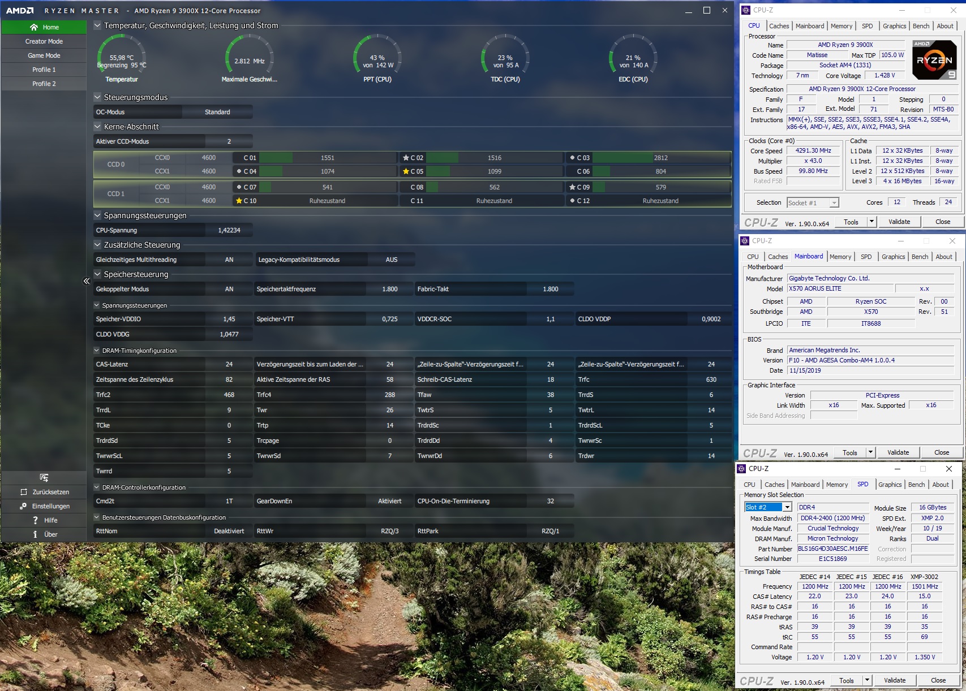Click the app icon of the CPU-Z window showing the SPD tab
Viewport: 966px width, 691px height.
pyautogui.click(x=741, y=469)
